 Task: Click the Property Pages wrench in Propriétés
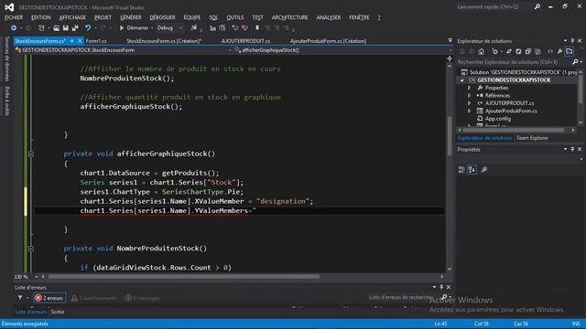[x=484, y=170]
